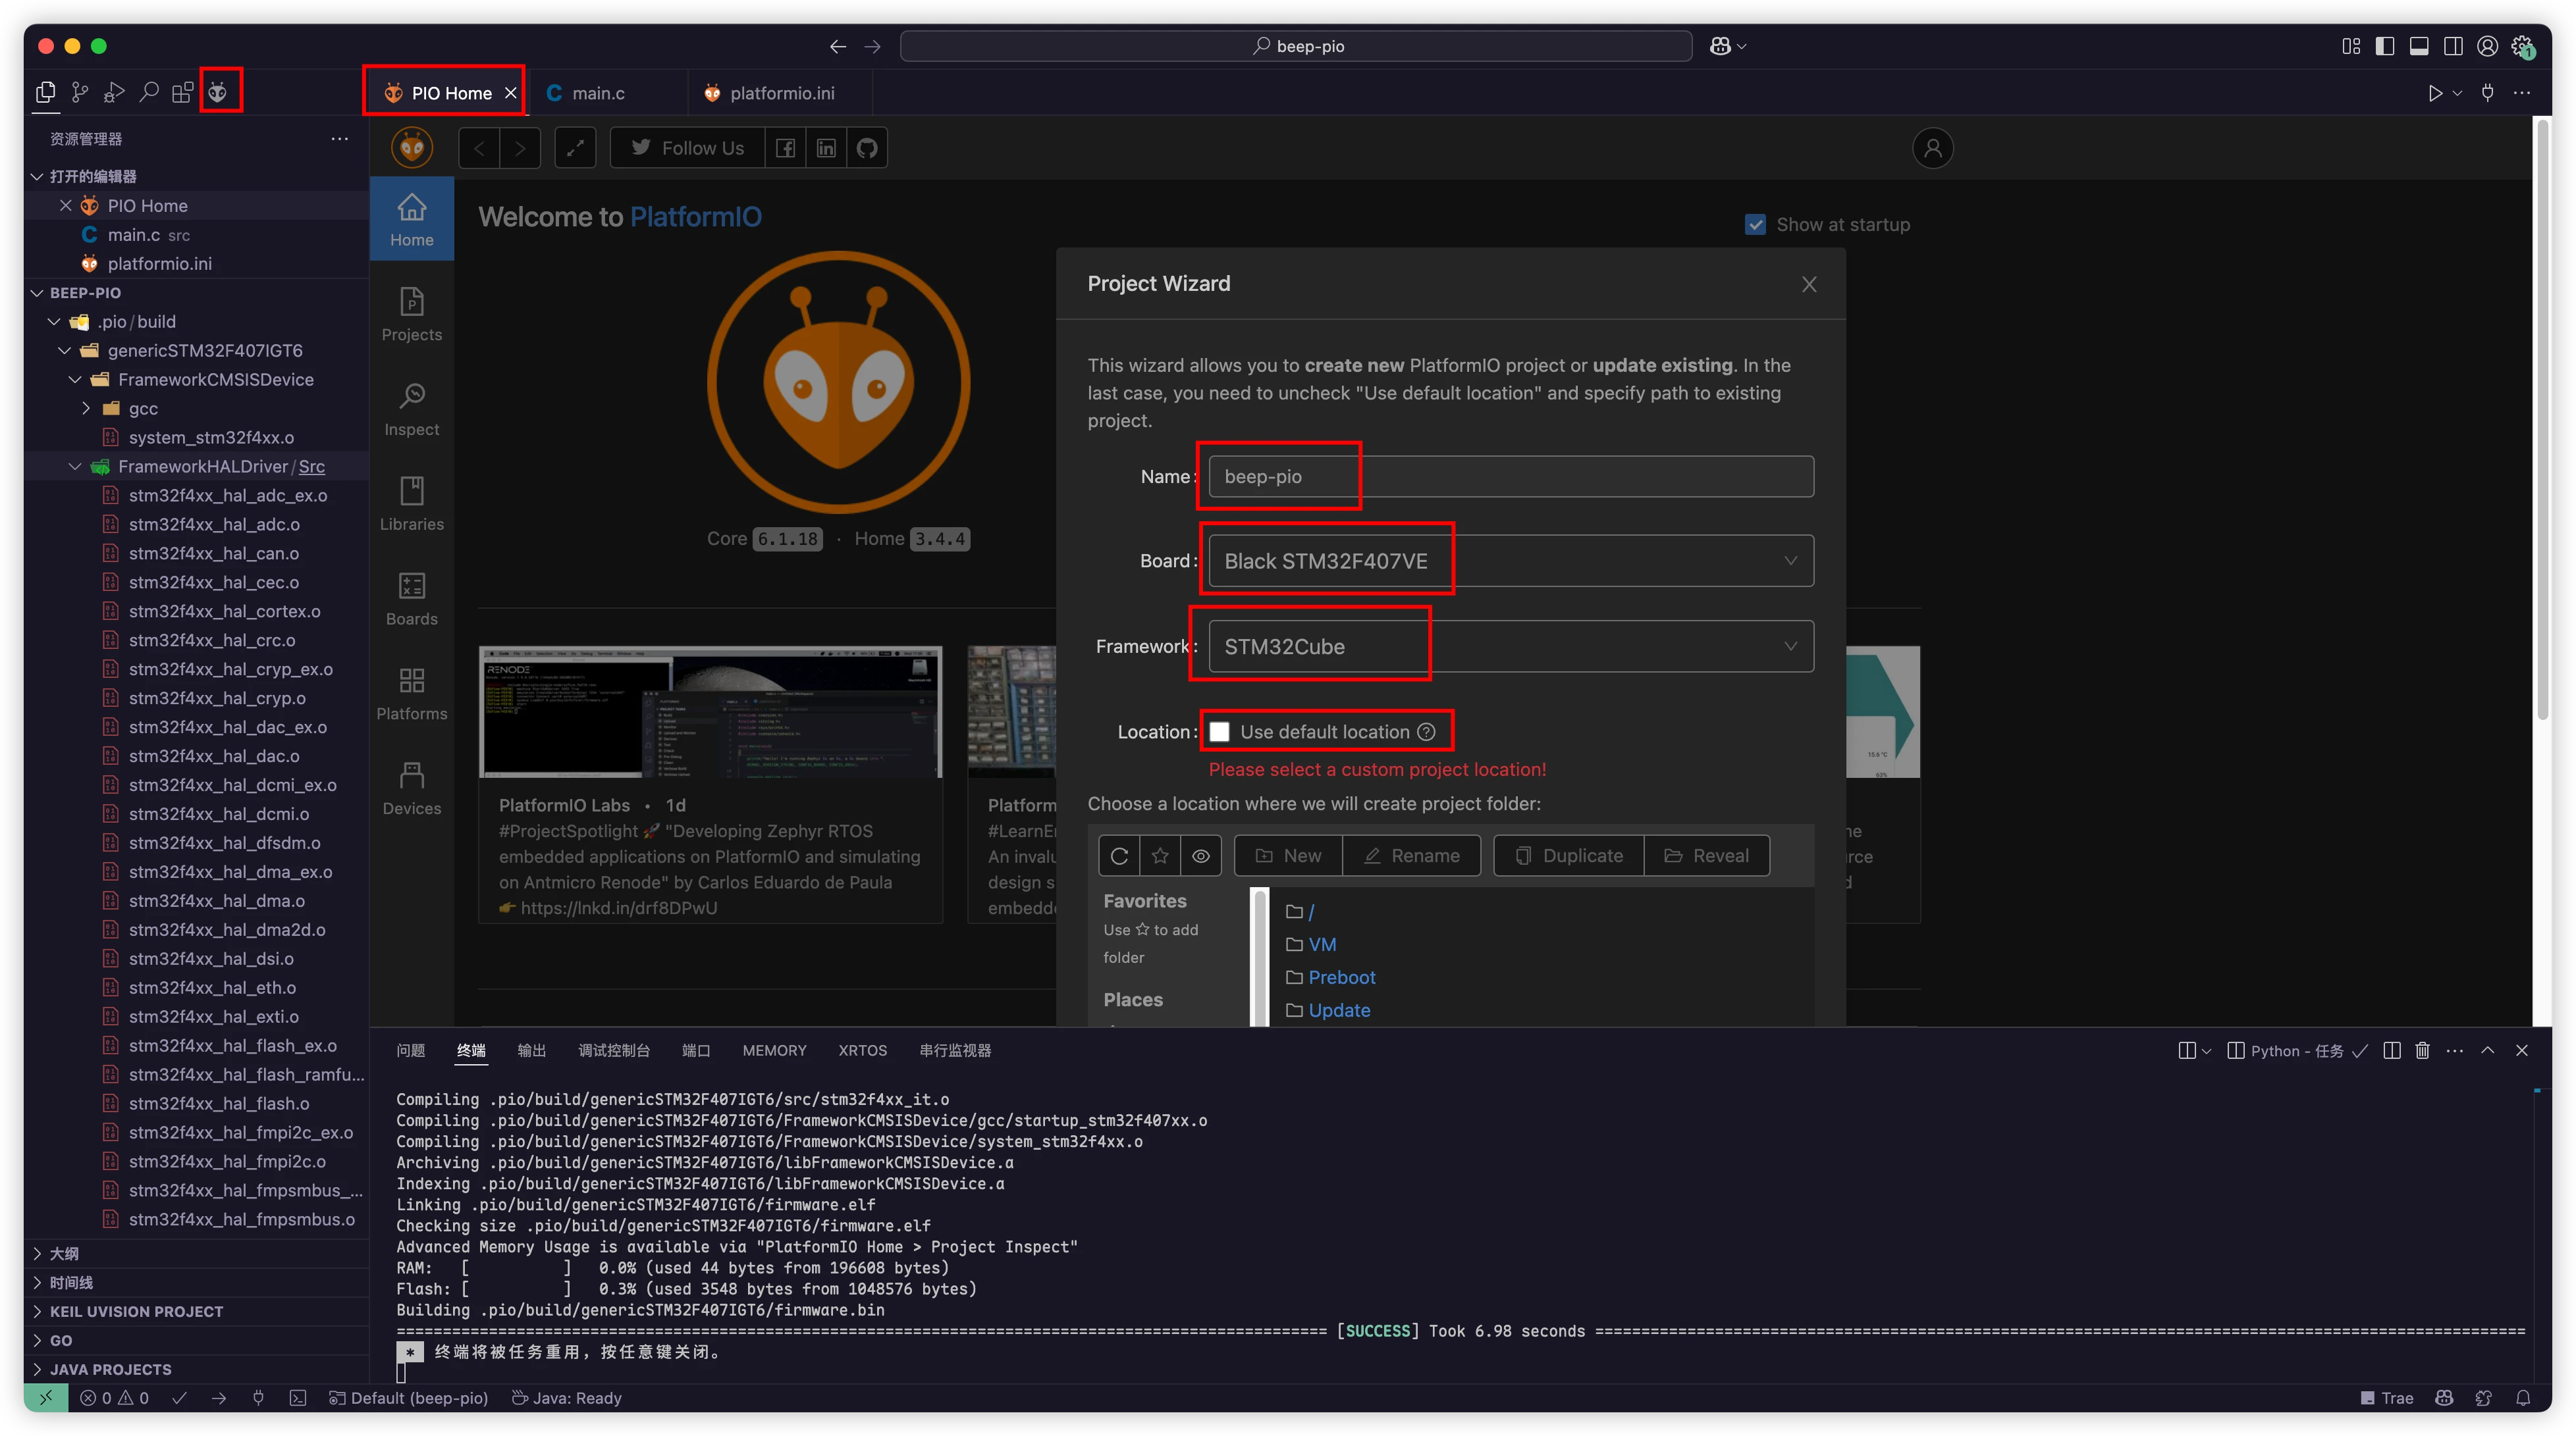Collapse FrameworkHALDriver/Src folder
This screenshot has height=1436, width=2576.
coord(196,467)
